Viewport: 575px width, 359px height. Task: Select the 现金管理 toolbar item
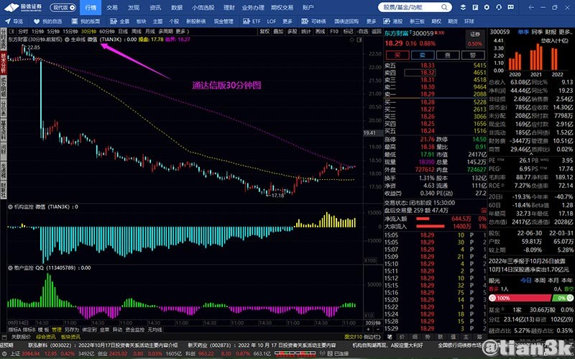tap(224, 22)
